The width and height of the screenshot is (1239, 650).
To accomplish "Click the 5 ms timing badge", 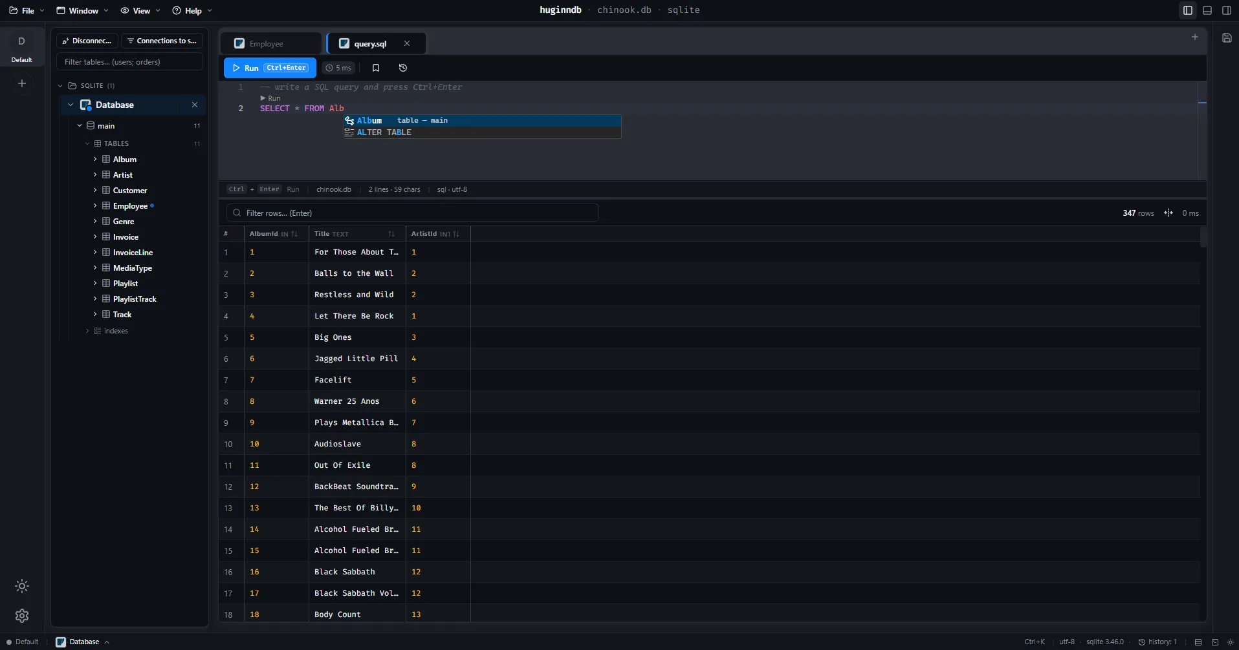I will click(338, 68).
